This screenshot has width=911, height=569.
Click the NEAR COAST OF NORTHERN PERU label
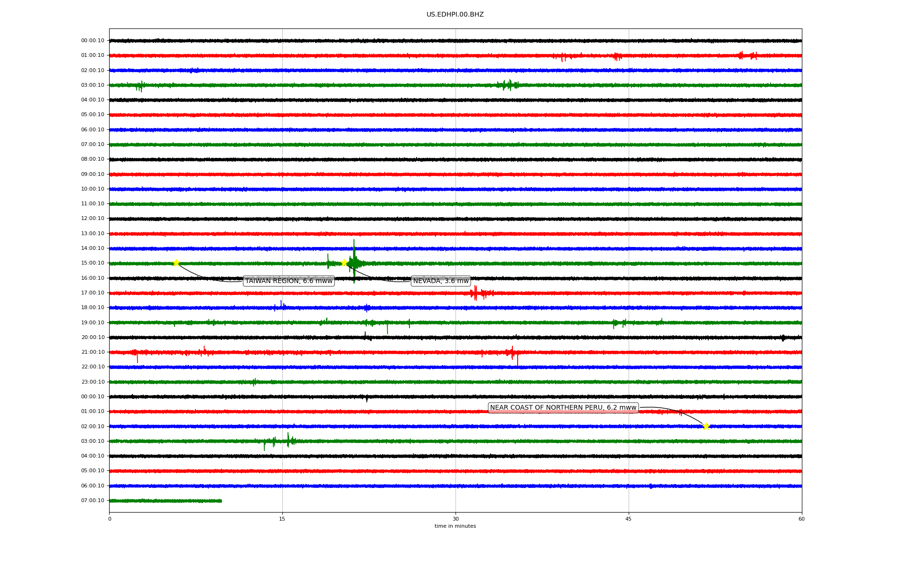pyautogui.click(x=563, y=408)
